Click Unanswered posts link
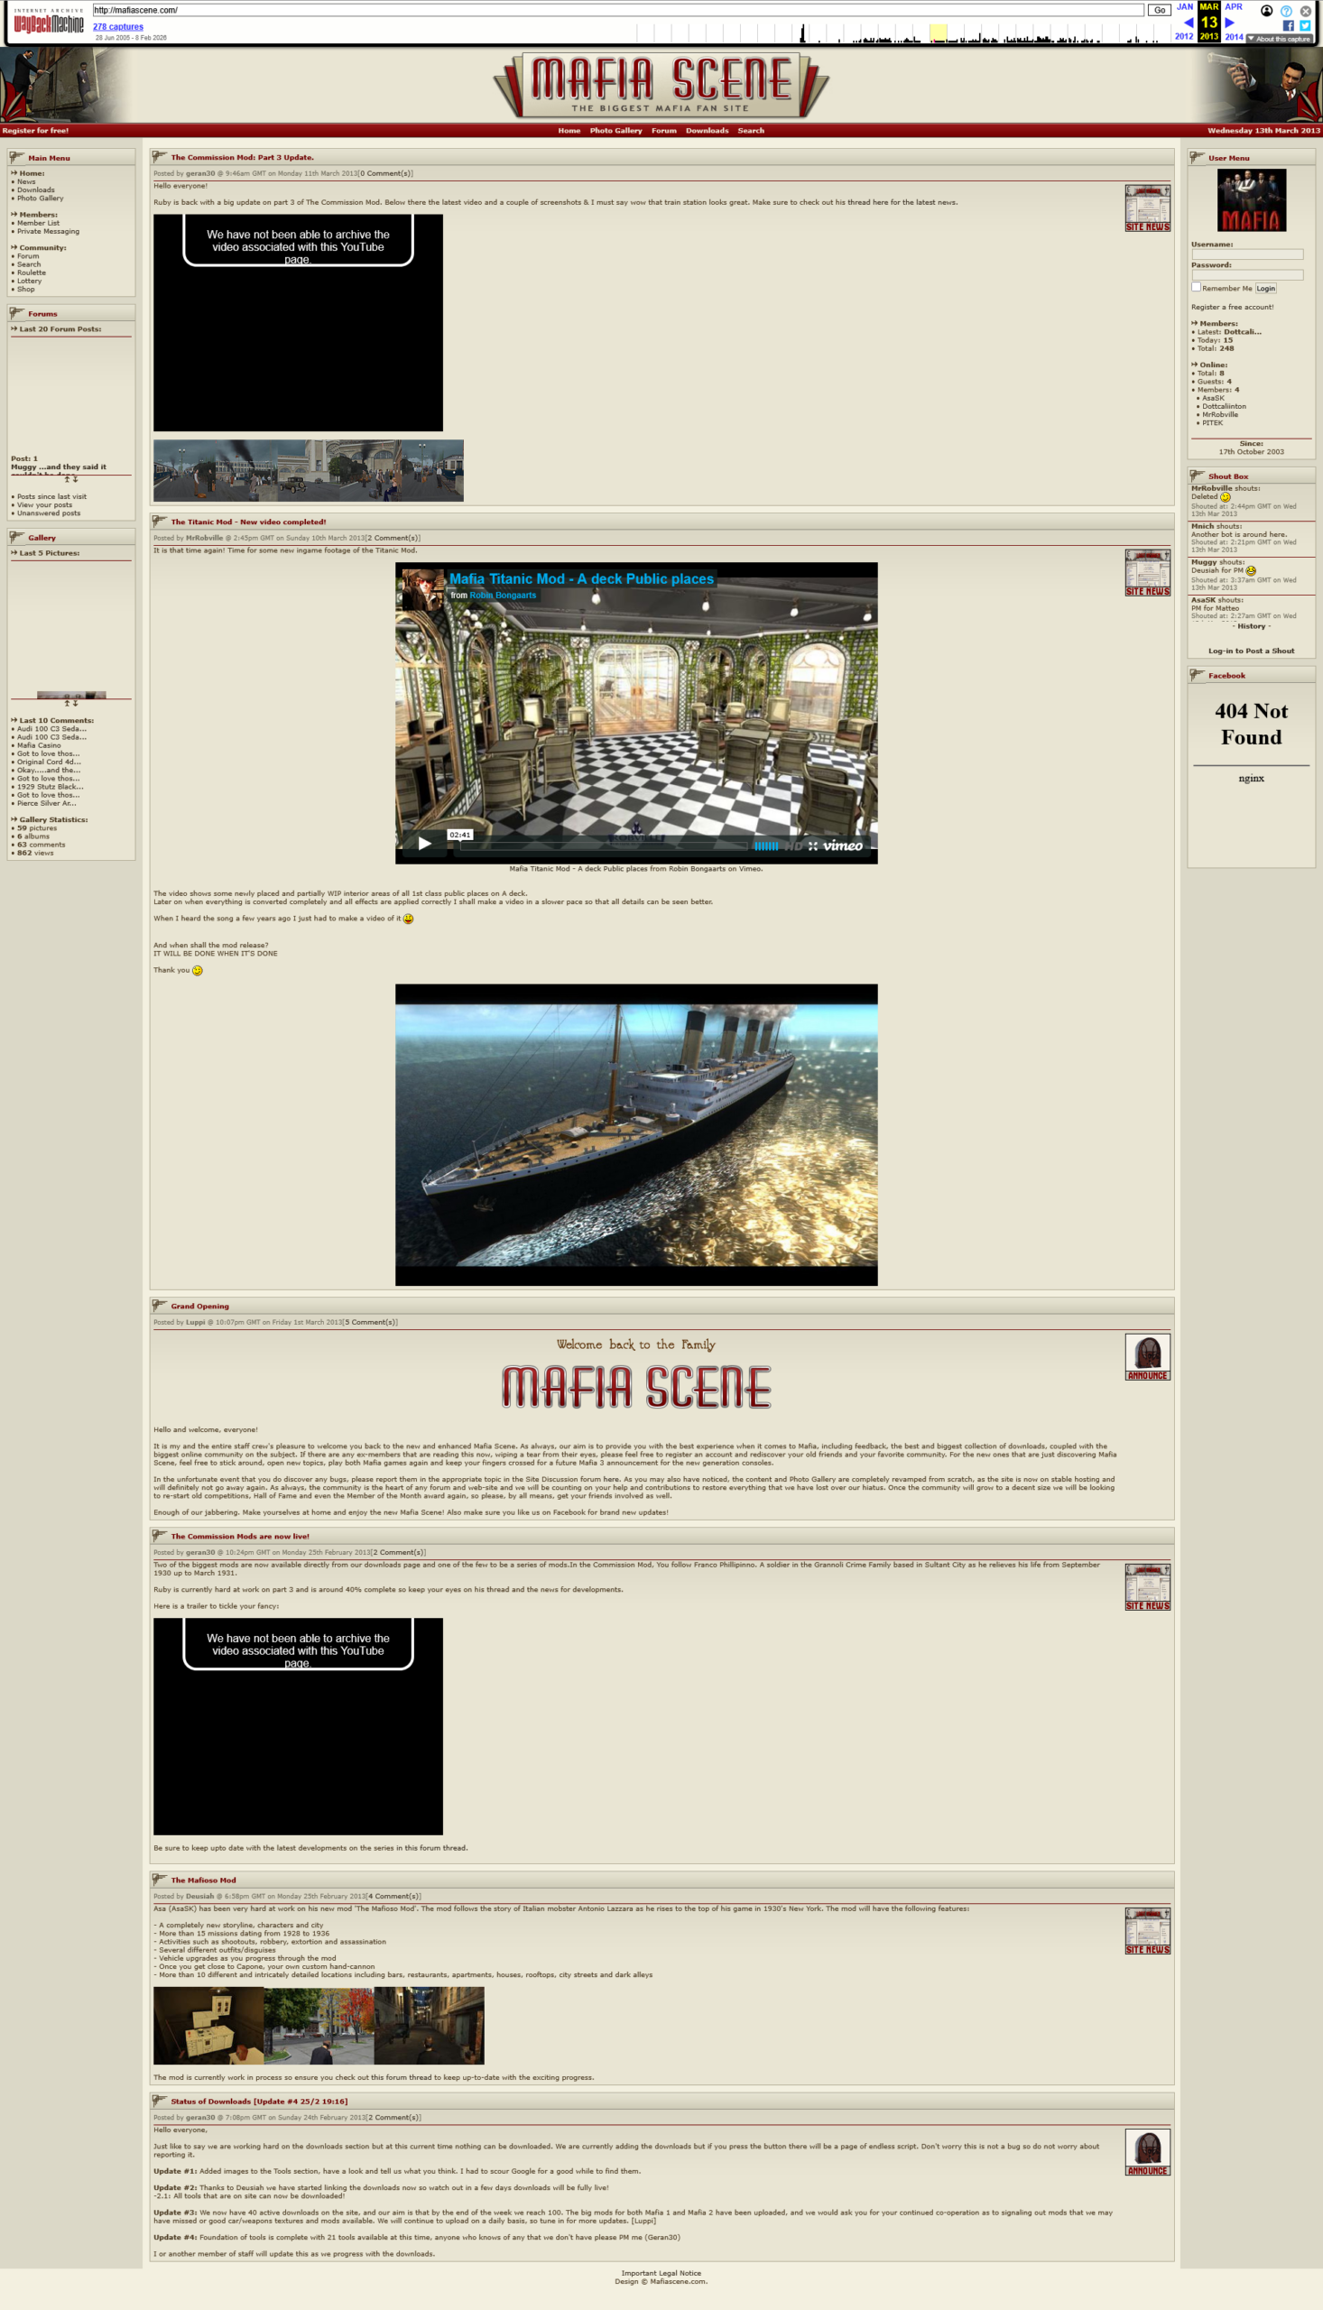1323x2310 pixels. pos(48,513)
